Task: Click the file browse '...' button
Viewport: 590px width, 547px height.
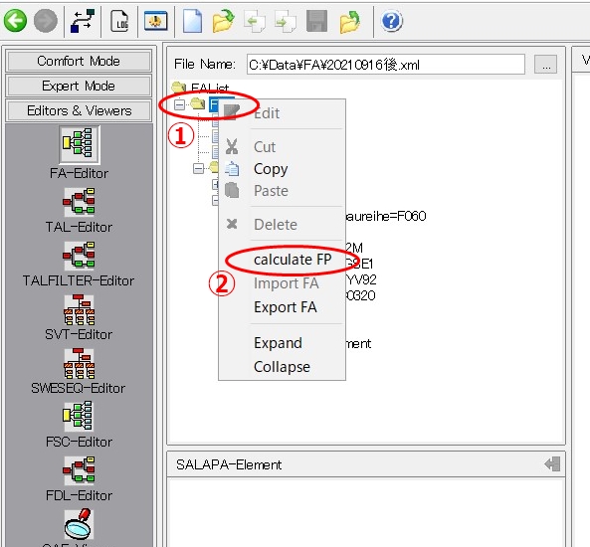Action: click(545, 65)
